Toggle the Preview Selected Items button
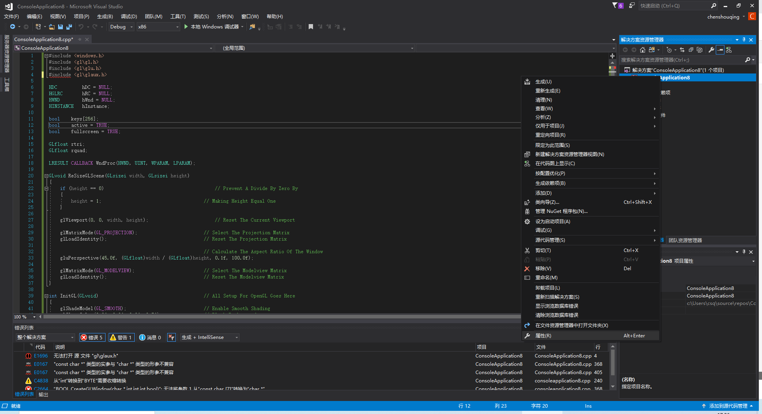The image size is (762, 414). pyautogui.click(x=720, y=50)
